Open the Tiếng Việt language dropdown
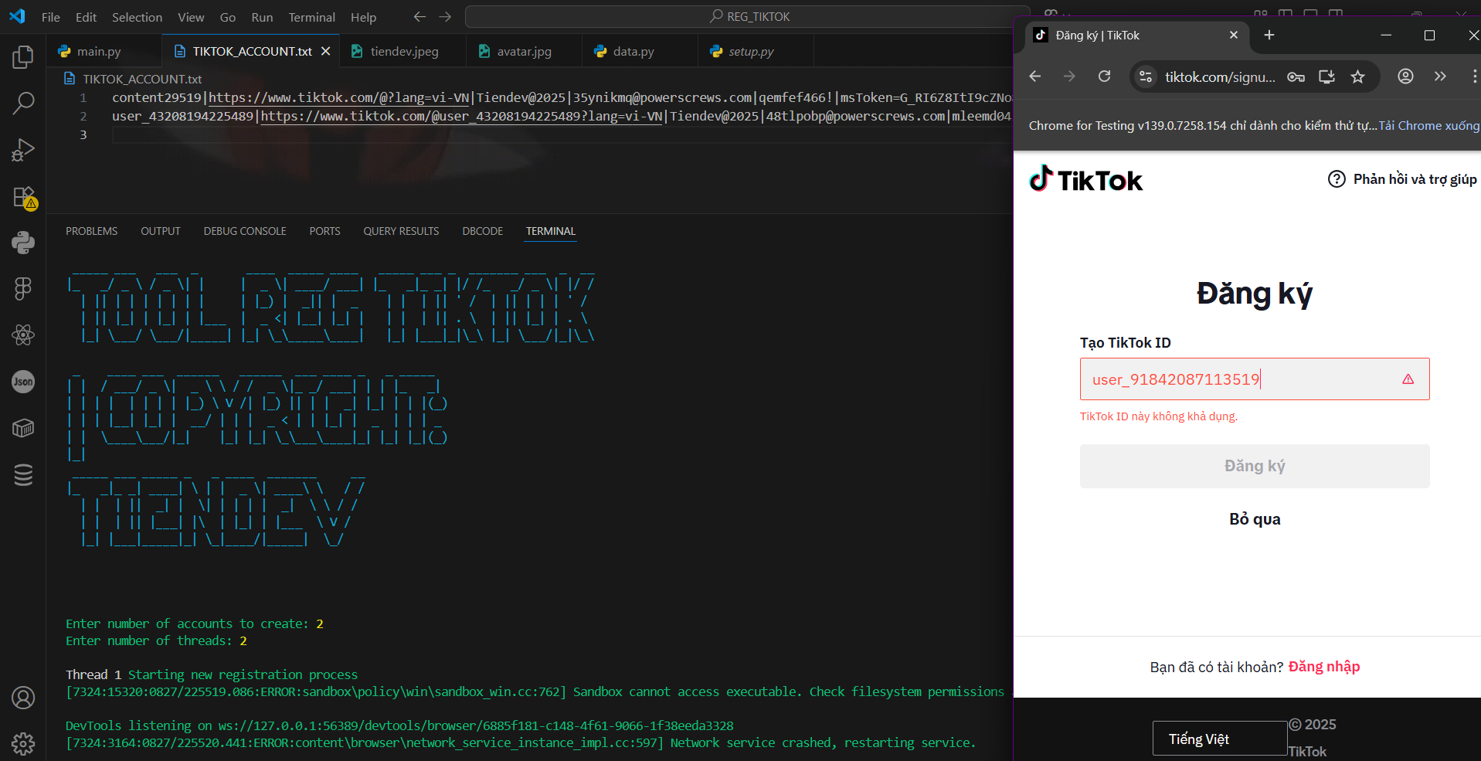 tap(1220, 739)
